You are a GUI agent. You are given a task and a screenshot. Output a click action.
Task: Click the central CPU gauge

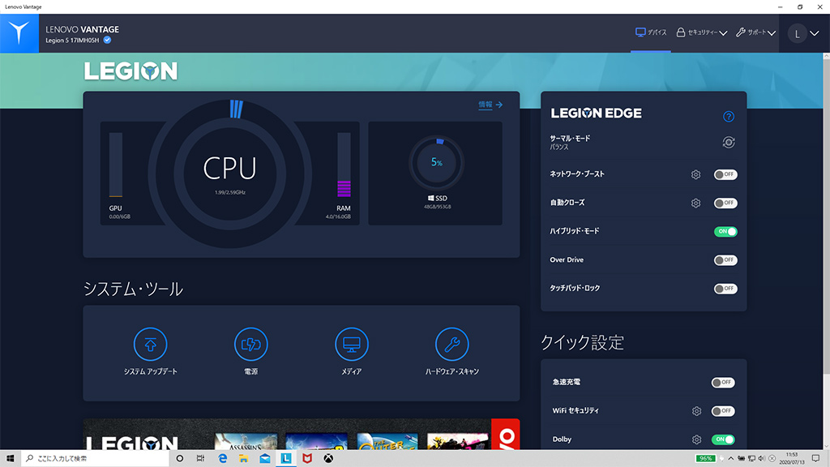point(229,174)
